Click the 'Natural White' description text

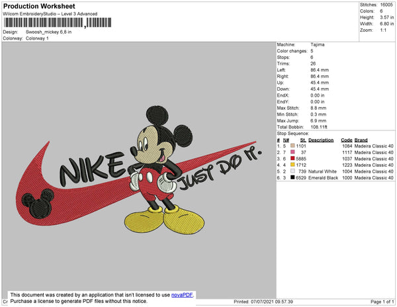point(322,171)
